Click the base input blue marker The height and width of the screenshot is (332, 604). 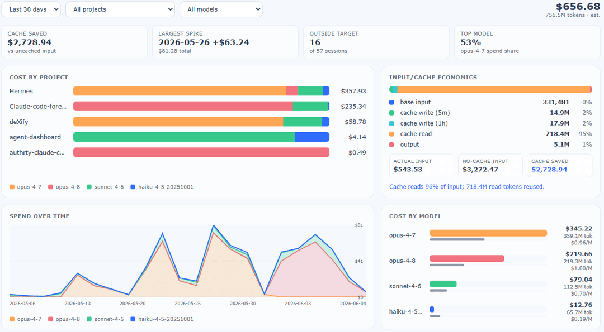pos(391,102)
